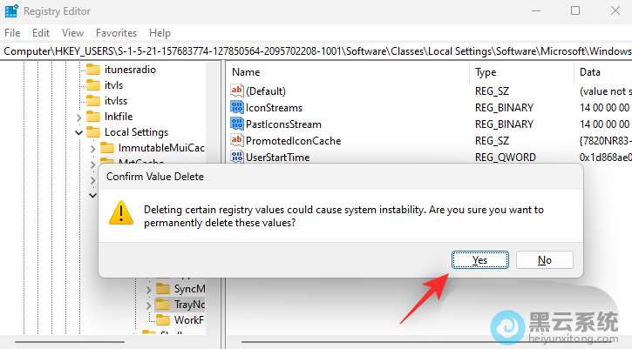Image resolution: width=632 pixels, height=349 pixels.
Task: Sort values by the Type column header
Action: (x=486, y=72)
